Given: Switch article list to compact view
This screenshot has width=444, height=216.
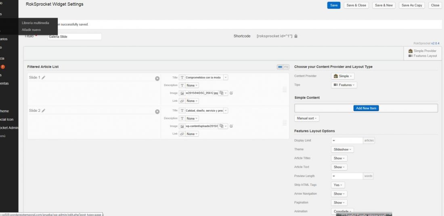Looking at the screenshot, I should (x=280, y=67).
